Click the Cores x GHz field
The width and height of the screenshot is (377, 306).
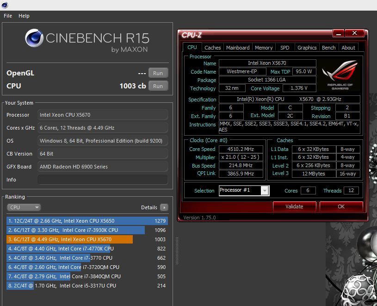tap(103, 128)
